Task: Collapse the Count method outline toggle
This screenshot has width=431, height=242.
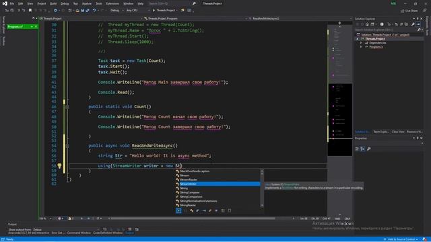Action: point(67,107)
